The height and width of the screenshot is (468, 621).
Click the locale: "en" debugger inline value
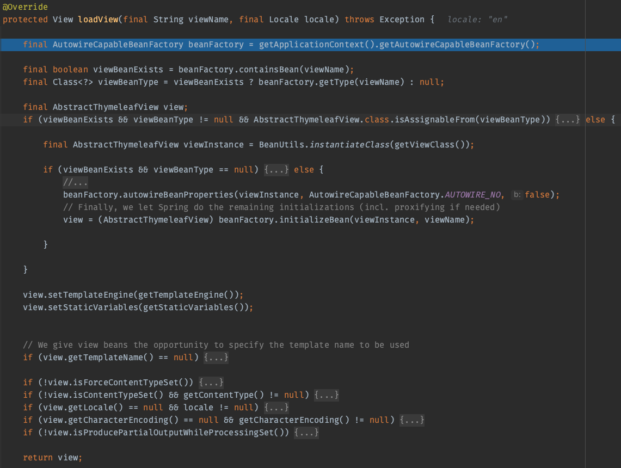click(477, 20)
